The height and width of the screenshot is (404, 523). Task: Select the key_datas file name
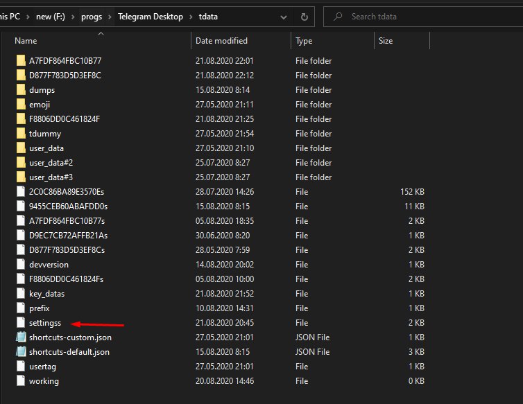pos(46,294)
